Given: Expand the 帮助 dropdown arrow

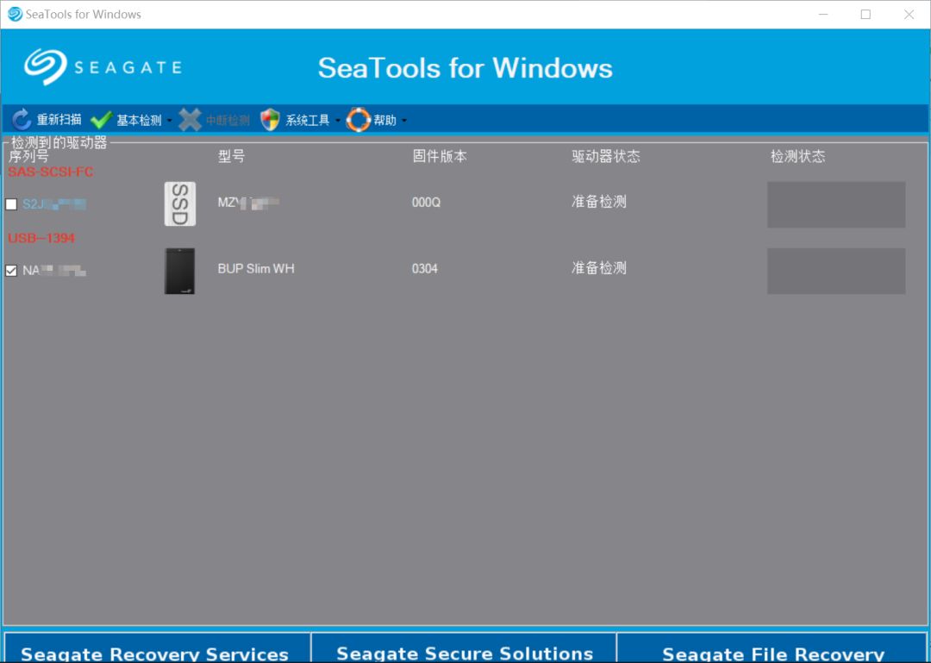Looking at the screenshot, I should pos(403,121).
